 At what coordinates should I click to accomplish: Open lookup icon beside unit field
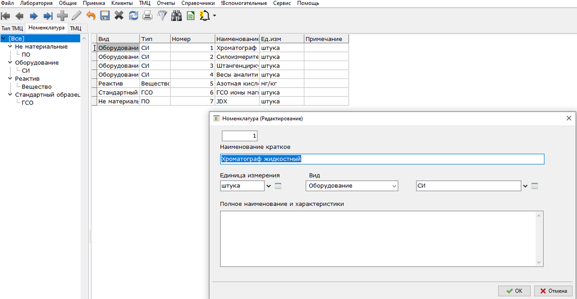tap(278, 186)
